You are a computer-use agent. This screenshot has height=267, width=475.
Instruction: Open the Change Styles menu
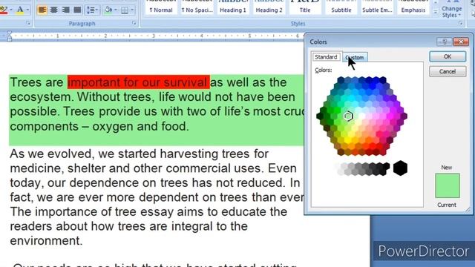pos(452,10)
